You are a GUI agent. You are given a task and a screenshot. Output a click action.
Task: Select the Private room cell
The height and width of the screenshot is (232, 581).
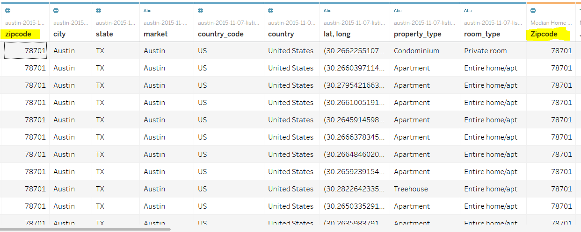coord(485,51)
